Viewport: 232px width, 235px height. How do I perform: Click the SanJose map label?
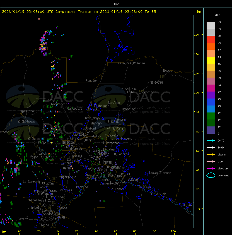(114, 103)
